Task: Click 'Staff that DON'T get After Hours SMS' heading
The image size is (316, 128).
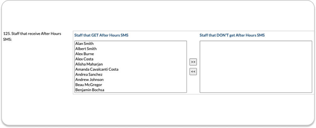Action: 232,35
